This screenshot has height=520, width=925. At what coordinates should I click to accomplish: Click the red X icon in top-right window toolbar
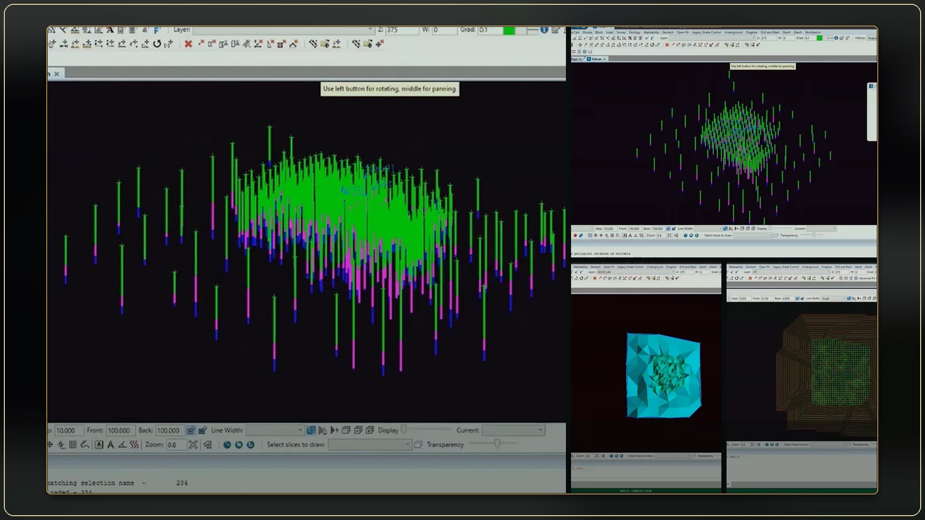point(667,45)
